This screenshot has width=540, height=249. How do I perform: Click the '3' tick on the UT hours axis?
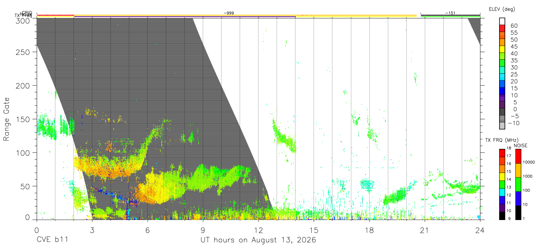(x=92, y=230)
